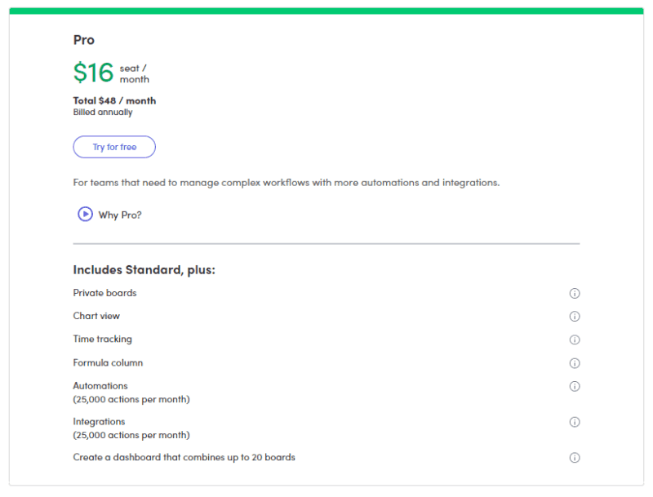View info icon for Formula column

tap(575, 363)
